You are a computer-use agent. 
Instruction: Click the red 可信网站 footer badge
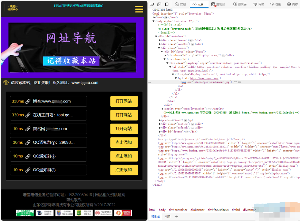click(123, 213)
